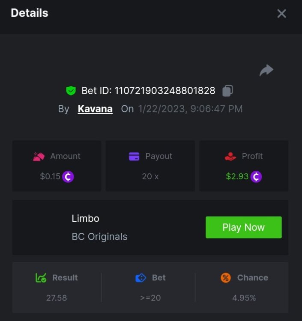Click the blue Bet dice icon
Image resolution: width=302 pixels, height=321 pixels.
coord(141,278)
